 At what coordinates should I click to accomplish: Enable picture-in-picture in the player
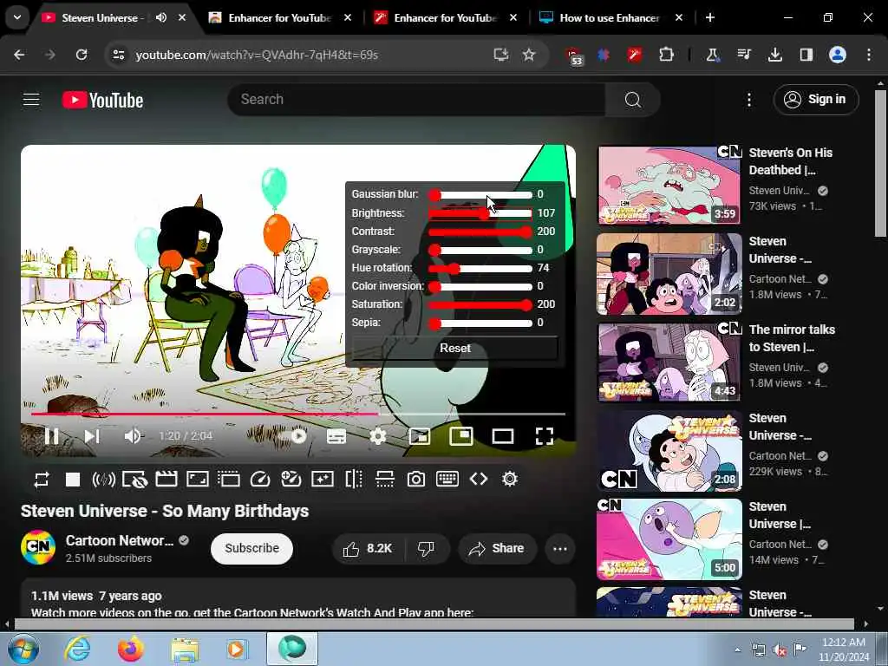(420, 436)
